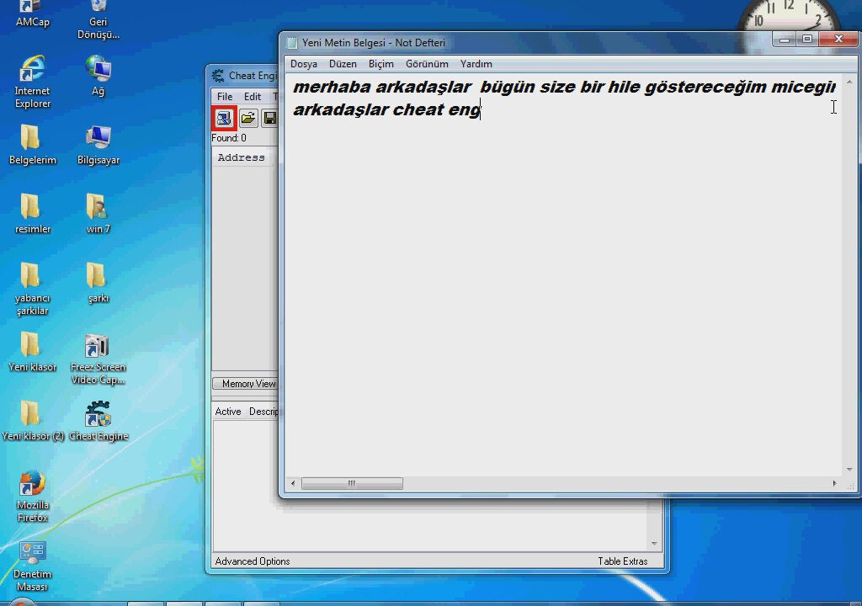This screenshot has width=862, height=606.
Task: Click the right scroll arrow in Notepad
Action: [x=834, y=483]
